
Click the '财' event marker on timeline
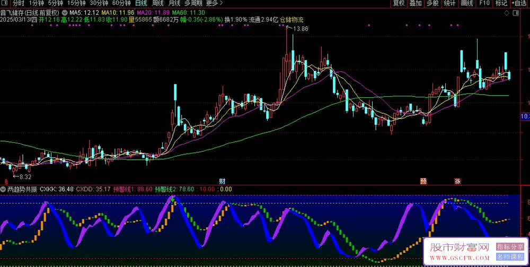tap(222, 181)
